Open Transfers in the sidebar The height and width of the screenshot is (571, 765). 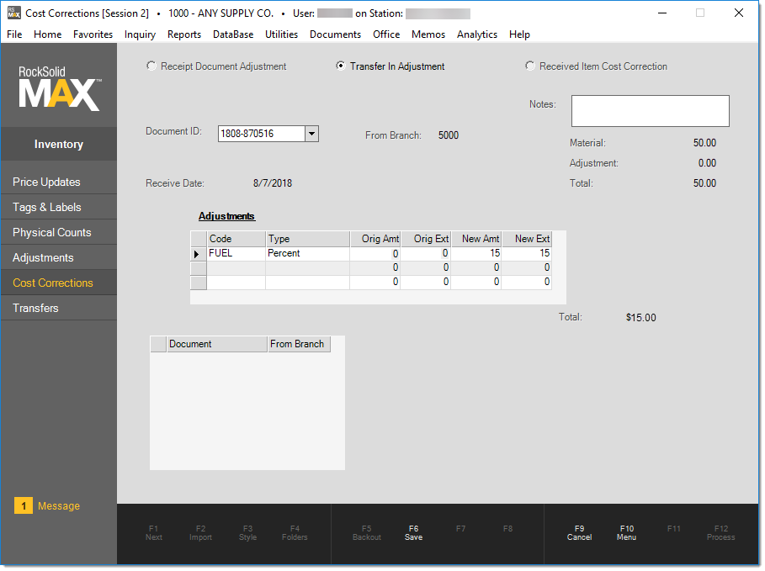pos(59,308)
